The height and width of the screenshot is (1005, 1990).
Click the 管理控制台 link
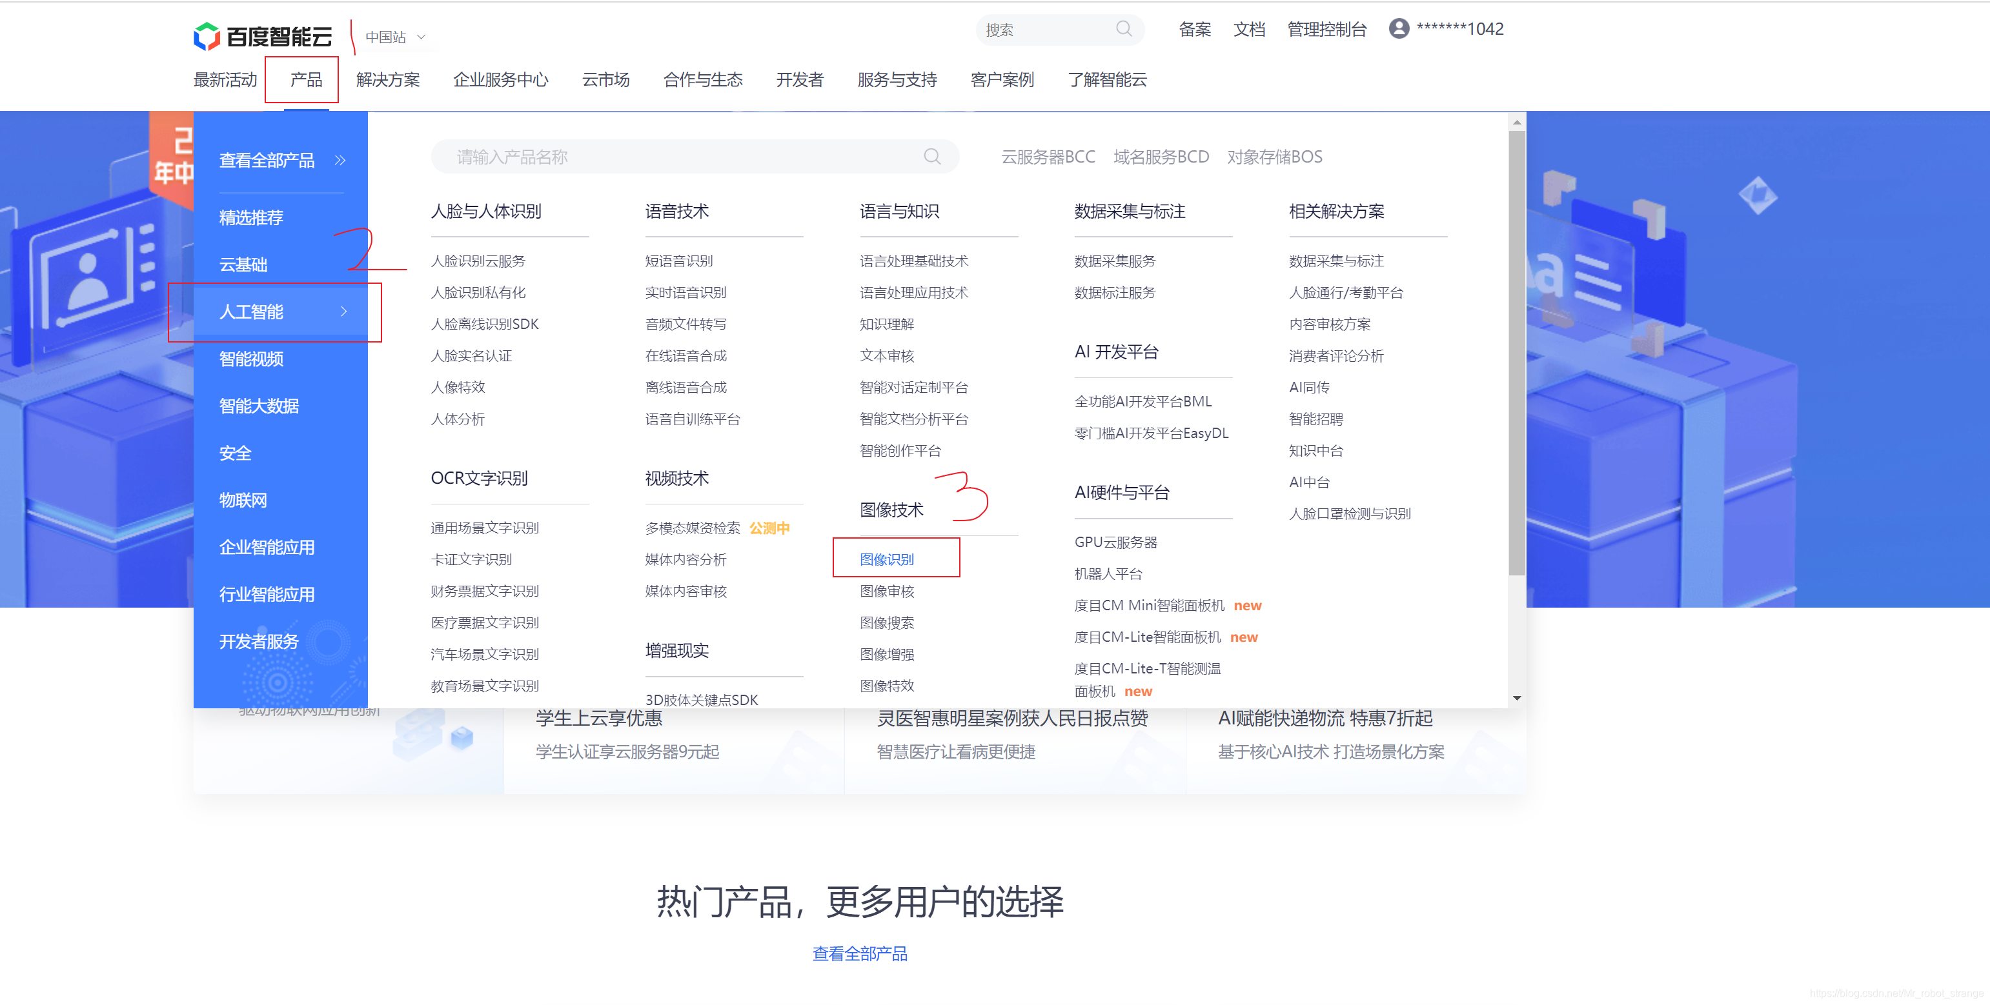click(1326, 29)
